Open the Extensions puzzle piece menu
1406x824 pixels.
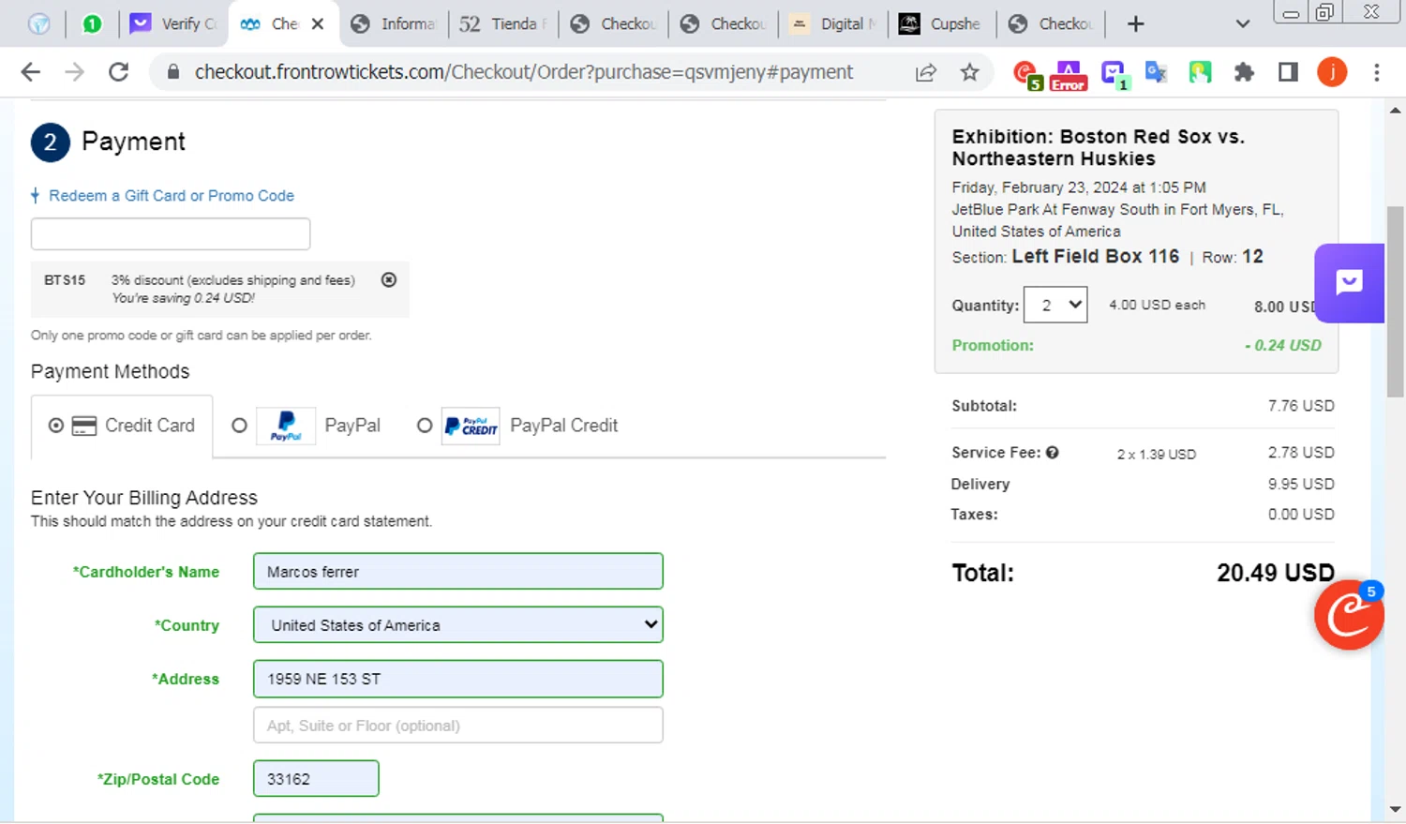1244,72
